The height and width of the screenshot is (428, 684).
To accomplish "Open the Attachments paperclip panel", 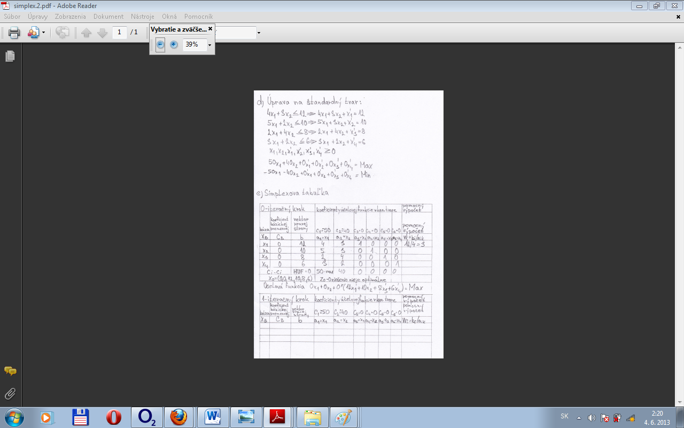I will pos(10,394).
